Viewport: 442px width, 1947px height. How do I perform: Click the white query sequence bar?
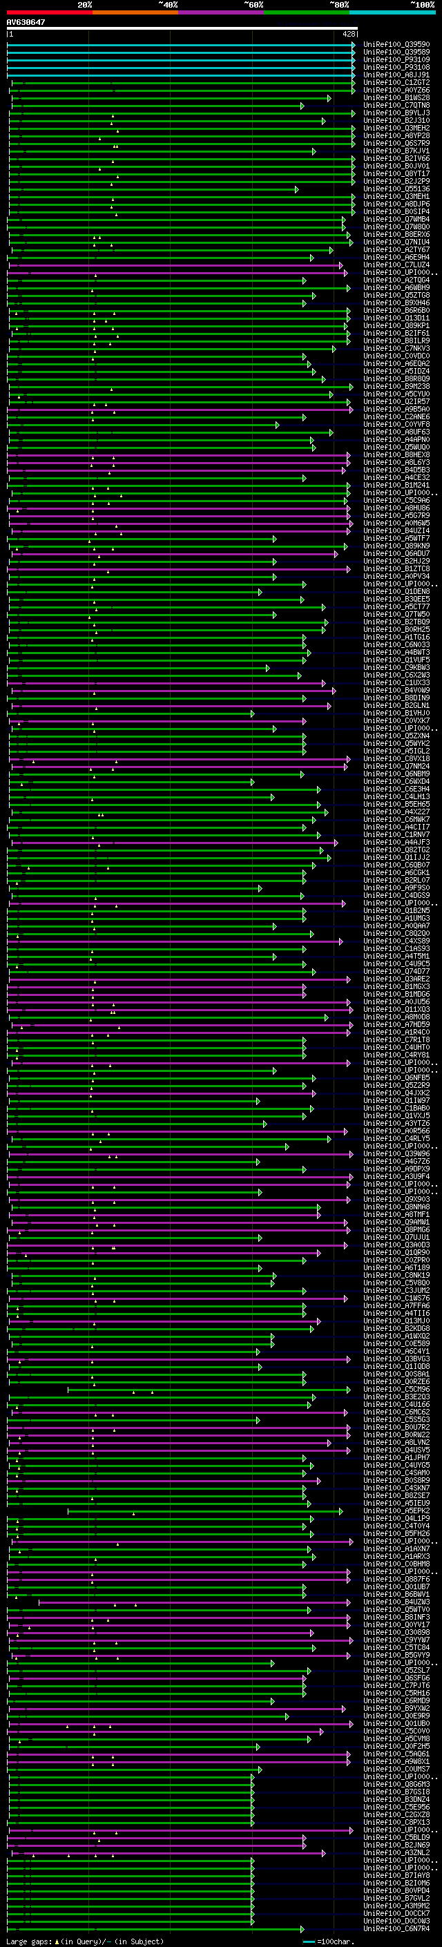click(182, 28)
